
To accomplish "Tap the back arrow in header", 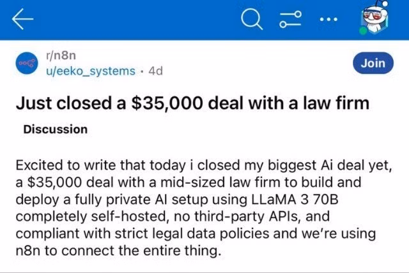I will point(21,20).
